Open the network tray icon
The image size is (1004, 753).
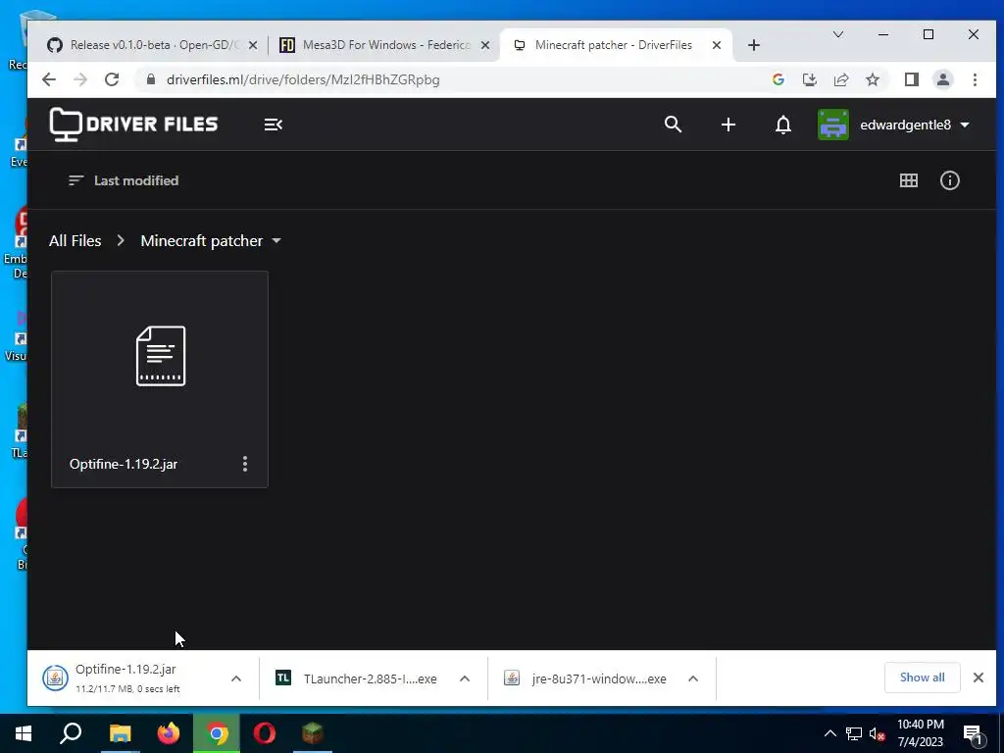pos(854,733)
